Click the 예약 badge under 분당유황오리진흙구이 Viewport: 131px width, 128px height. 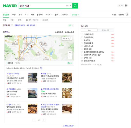pyautogui.click(x=43, y=91)
